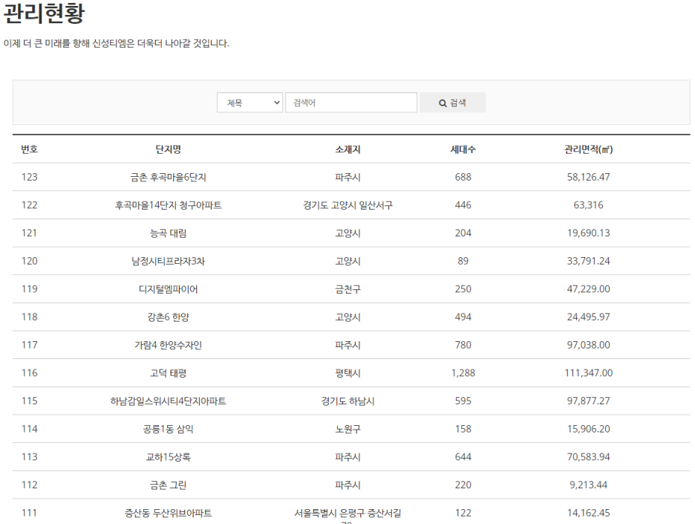Click location 경기도 하남시
The height and width of the screenshot is (524, 695).
(347, 401)
